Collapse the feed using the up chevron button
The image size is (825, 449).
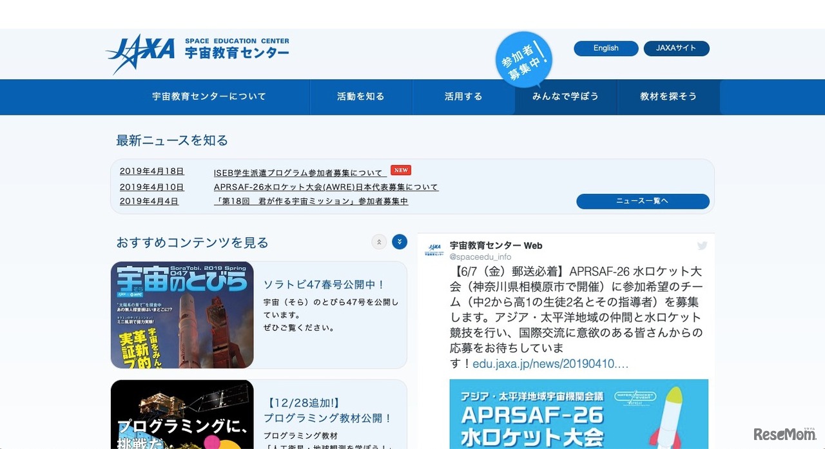coord(379,242)
